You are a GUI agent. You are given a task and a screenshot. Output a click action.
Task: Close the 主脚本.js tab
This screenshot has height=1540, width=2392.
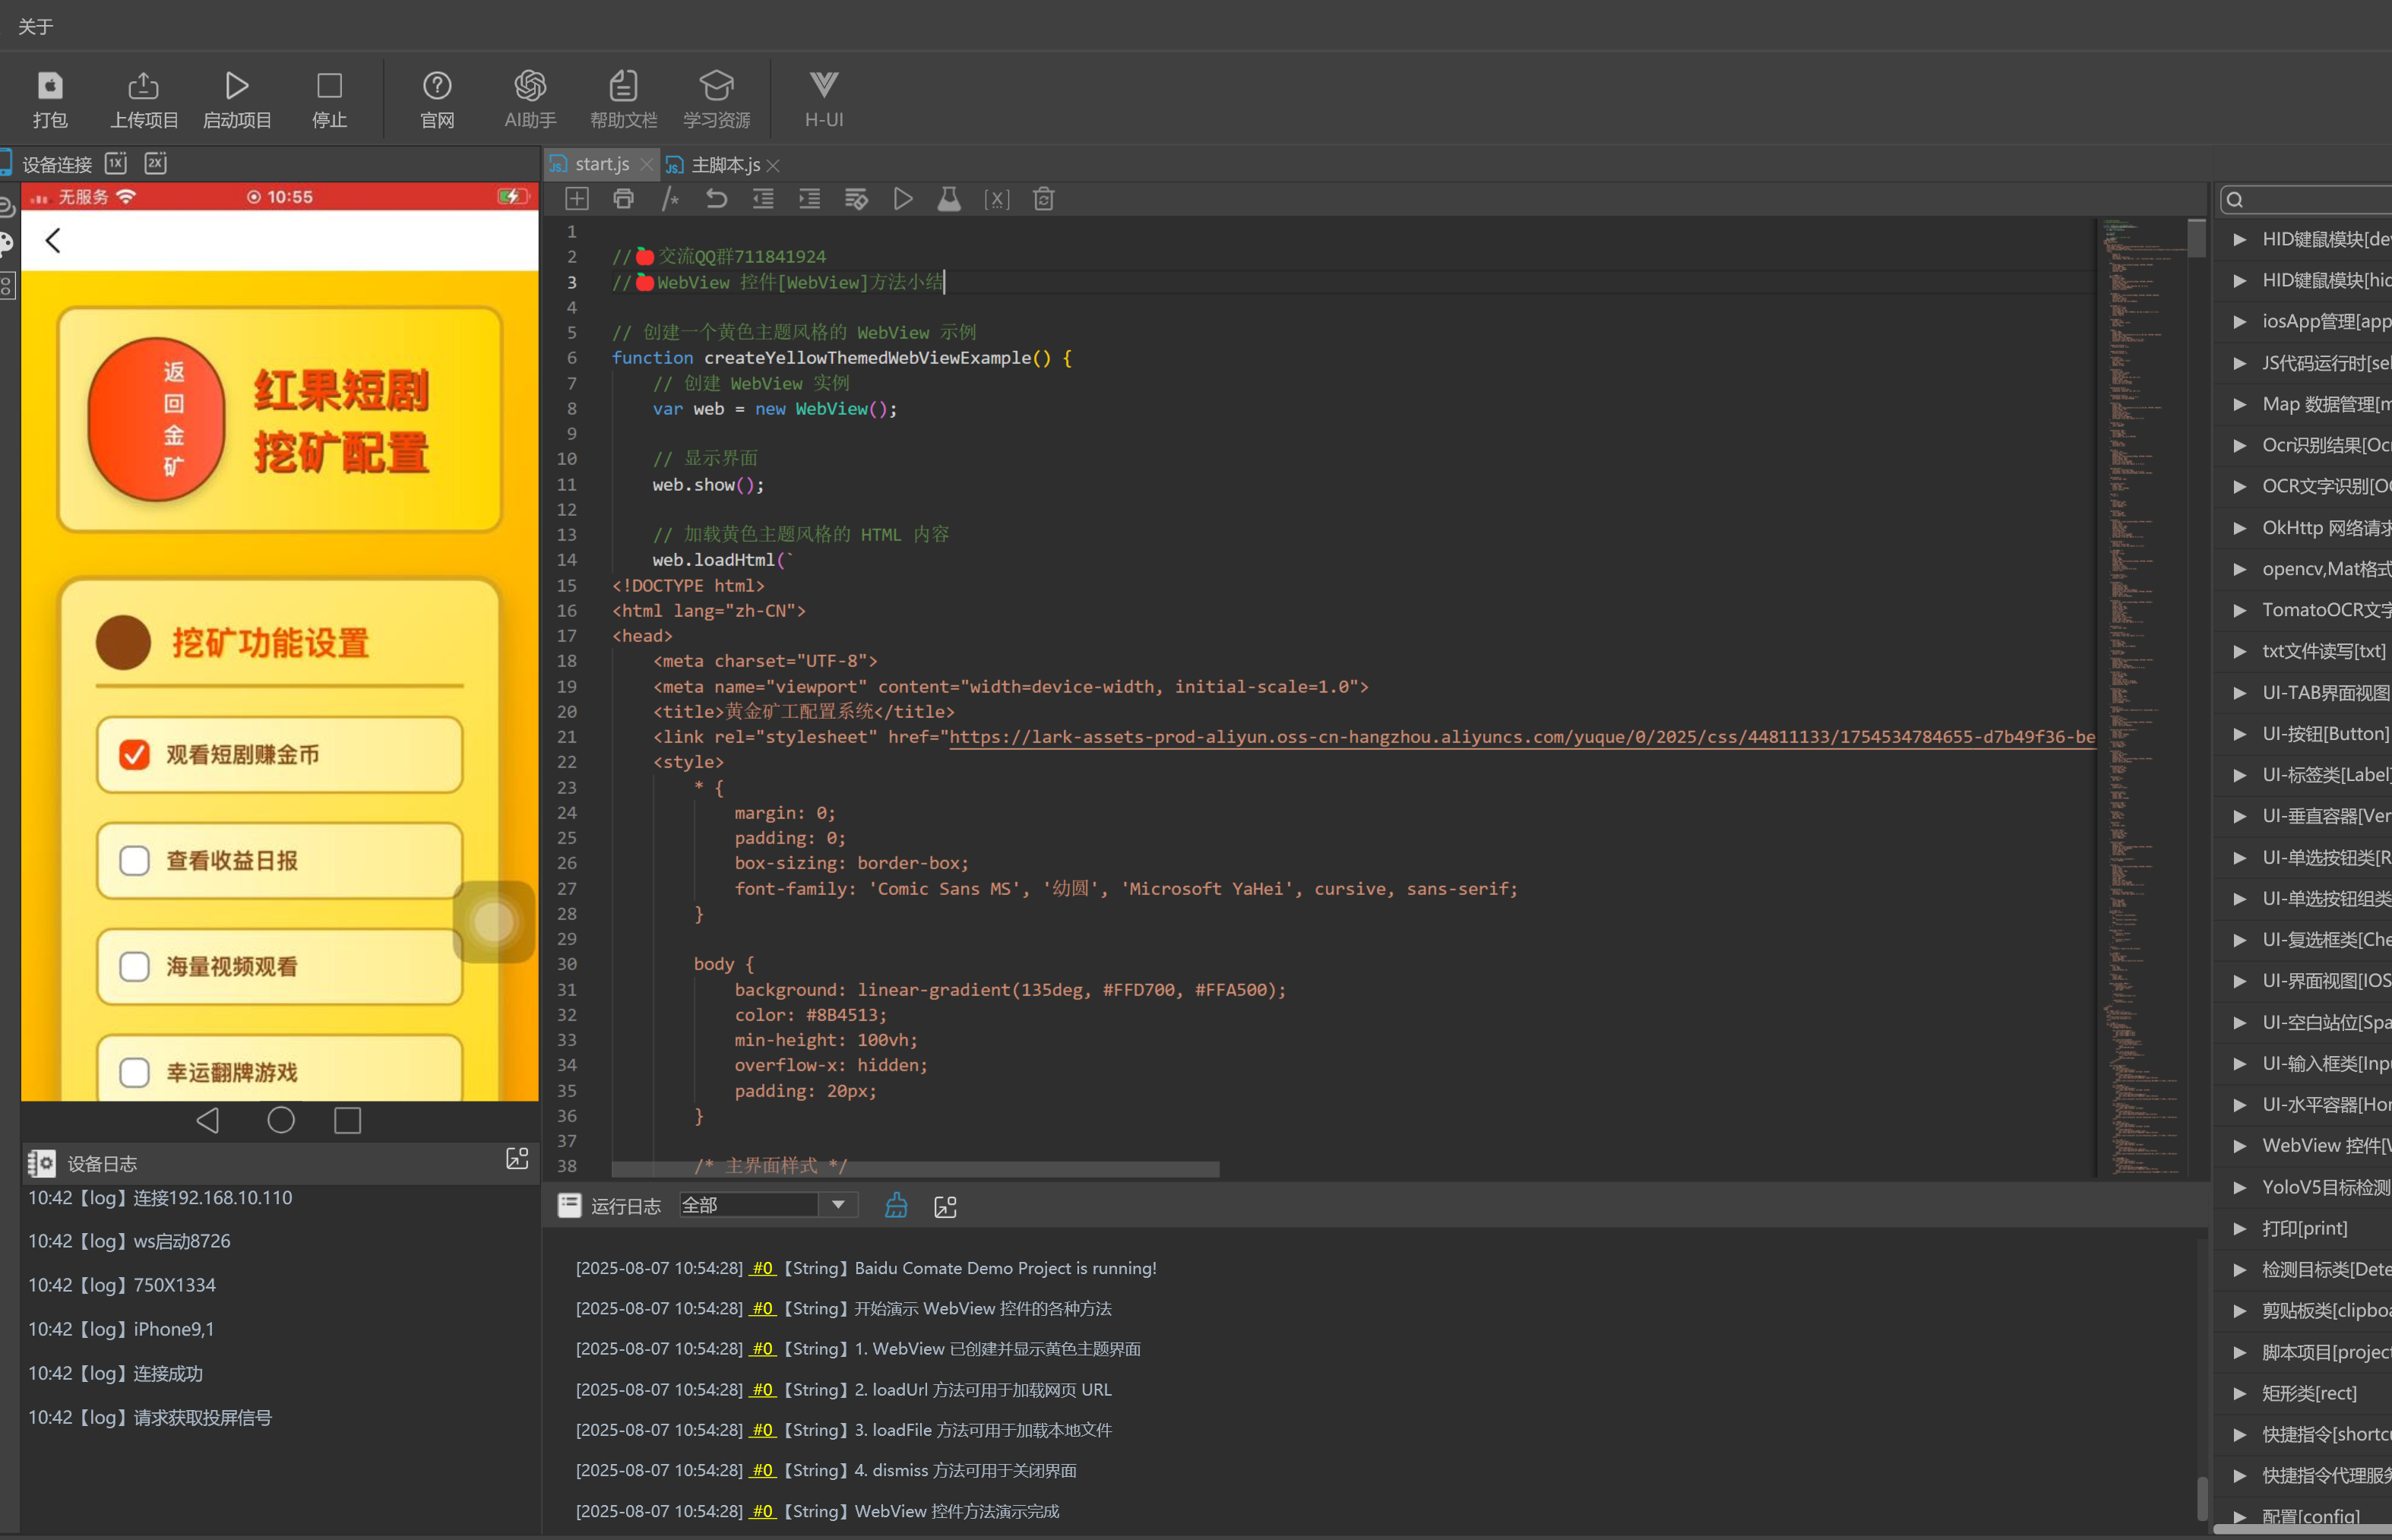pyautogui.click(x=773, y=165)
